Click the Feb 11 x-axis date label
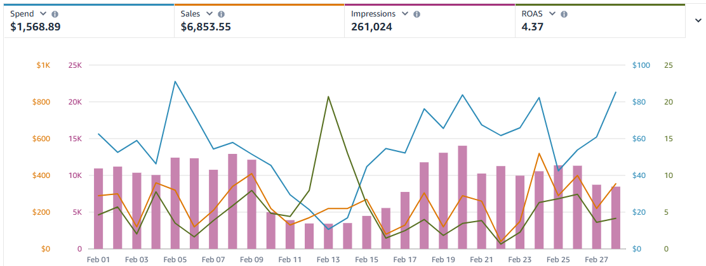 coord(290,260)
